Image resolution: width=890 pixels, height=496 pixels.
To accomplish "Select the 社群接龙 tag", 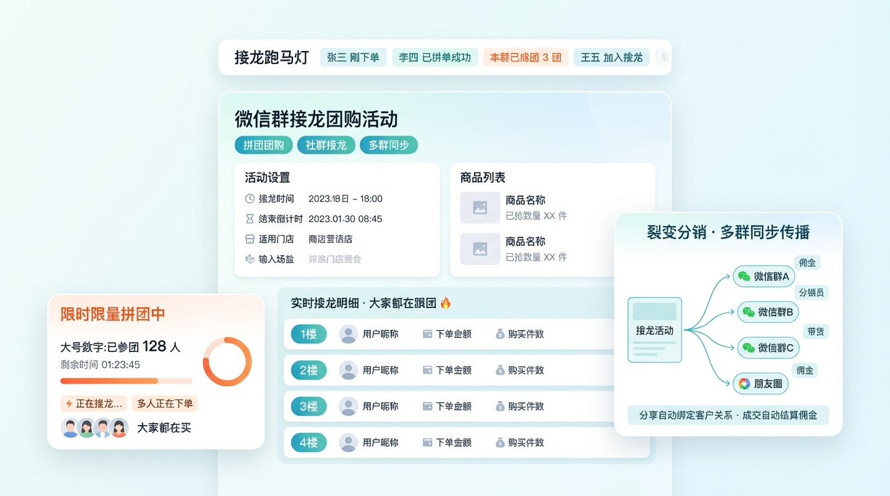I will pyautogui.click(x=326, y=145).
